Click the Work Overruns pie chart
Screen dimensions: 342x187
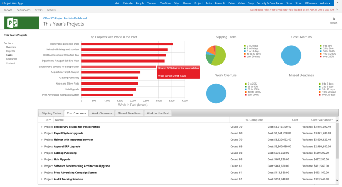click(x=216, y=93)
